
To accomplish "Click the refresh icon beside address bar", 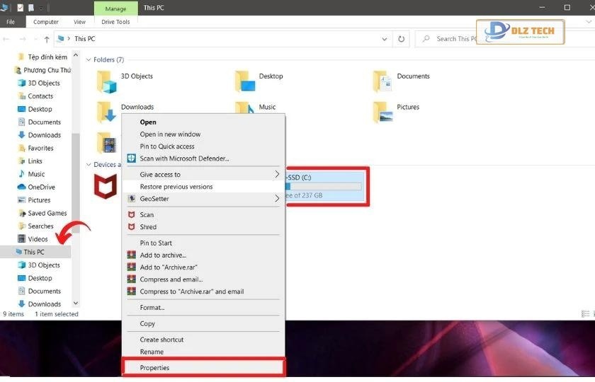I will click(402, 39).
